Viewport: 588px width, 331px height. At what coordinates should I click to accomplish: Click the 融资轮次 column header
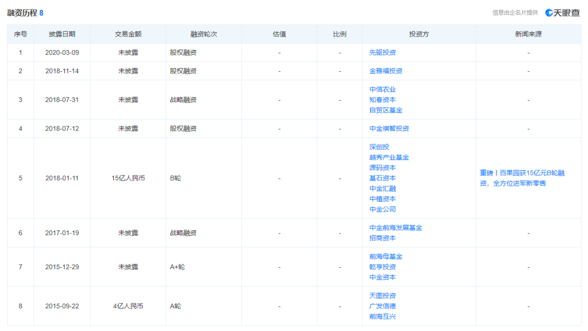204,34
